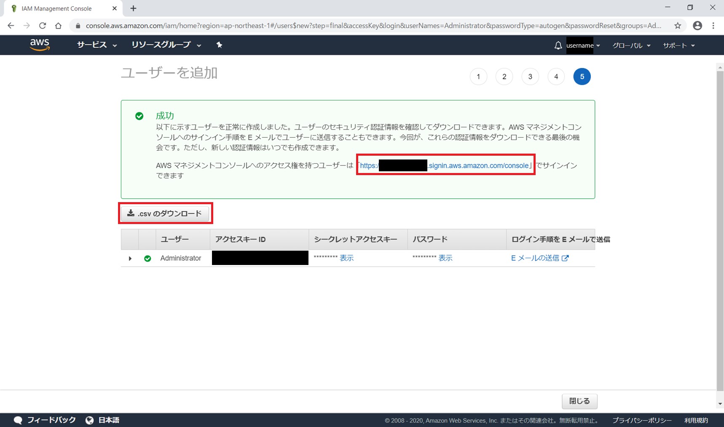Screen dimensions: 724x427
Task: Reload the page with refresh icon
Action: point(43,25)
